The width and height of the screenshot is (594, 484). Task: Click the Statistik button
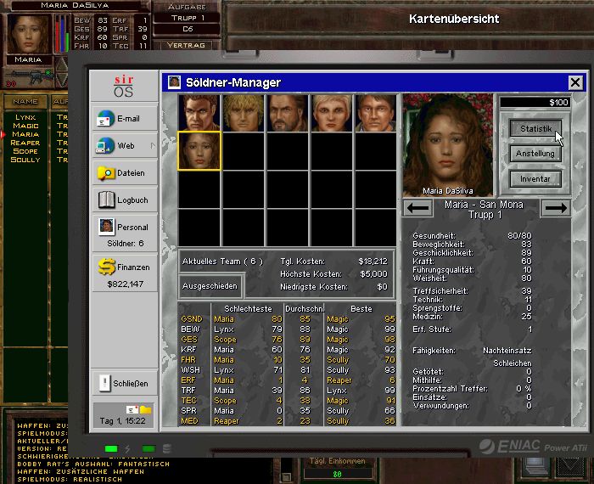[x=535, y=128]
